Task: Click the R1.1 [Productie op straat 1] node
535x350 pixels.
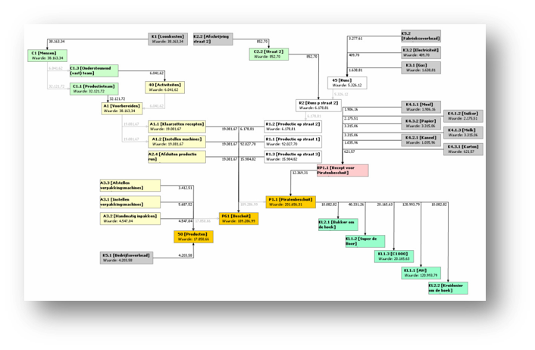Action: point(293,142)
